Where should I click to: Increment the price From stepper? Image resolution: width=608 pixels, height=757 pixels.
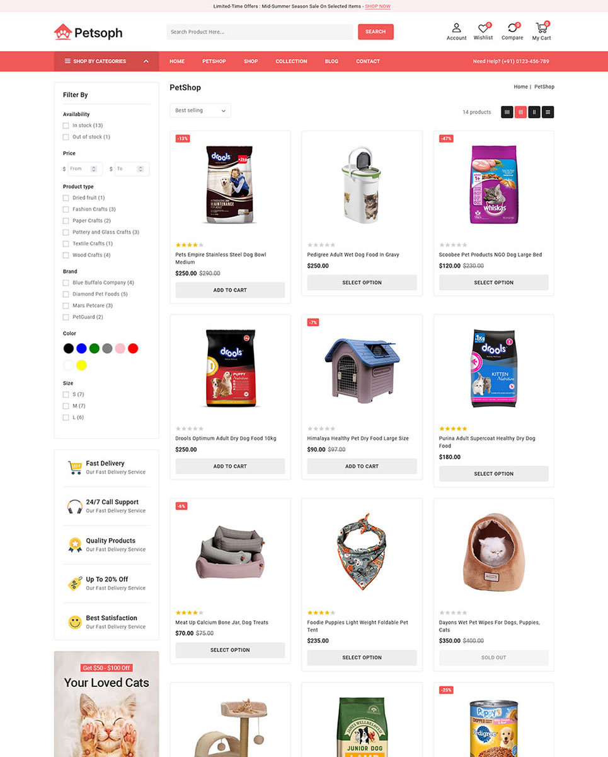(x=93, y=167)
